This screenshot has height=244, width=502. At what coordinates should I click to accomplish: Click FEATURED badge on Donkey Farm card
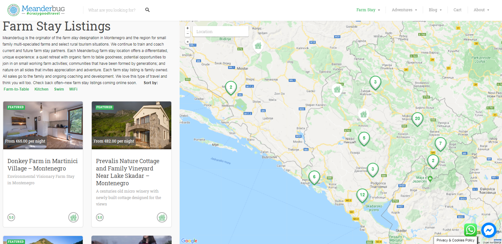pos(16,107)
